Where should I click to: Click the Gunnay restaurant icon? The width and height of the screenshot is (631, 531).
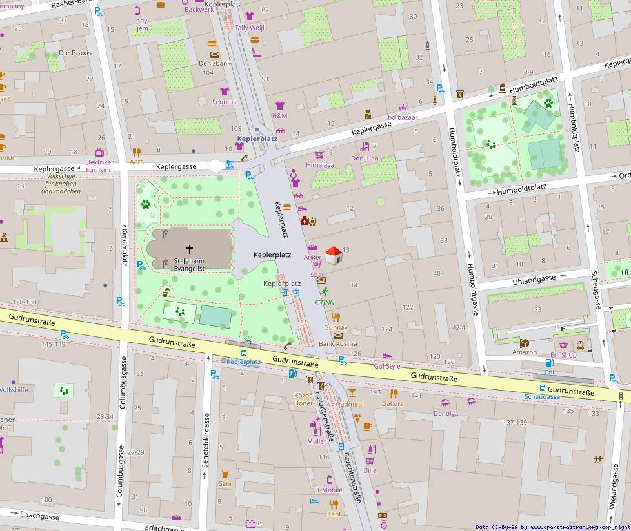click(x=336, y=318)
